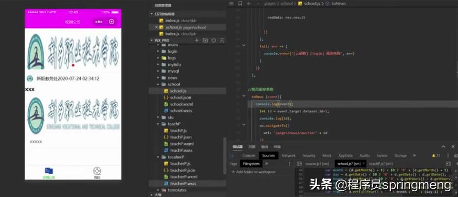
Task: Collapse the teachP folder
Action: coord(158,124)
